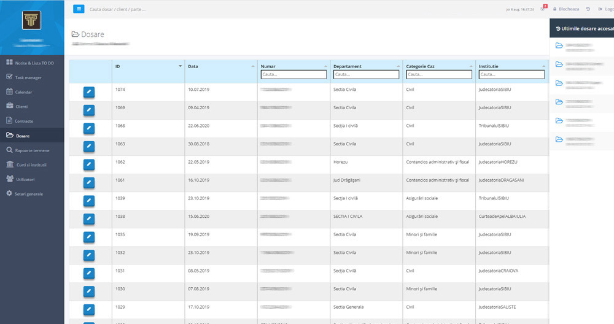Click the Numar column search field

point(293,74)
